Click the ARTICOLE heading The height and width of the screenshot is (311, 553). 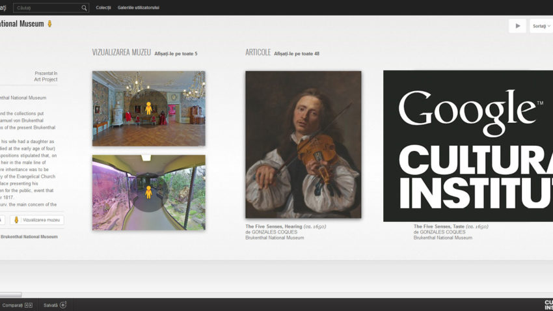click(258, 53)
